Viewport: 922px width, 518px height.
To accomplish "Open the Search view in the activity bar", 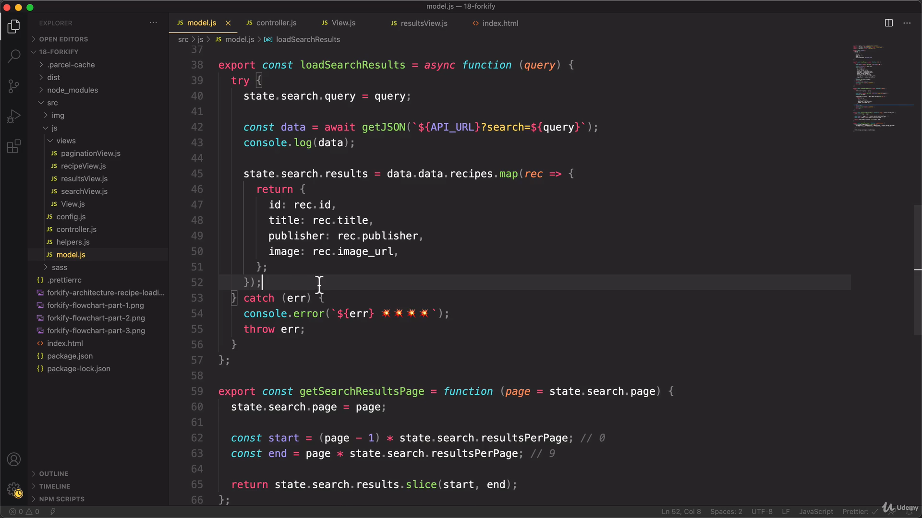I will click(14, 56).
